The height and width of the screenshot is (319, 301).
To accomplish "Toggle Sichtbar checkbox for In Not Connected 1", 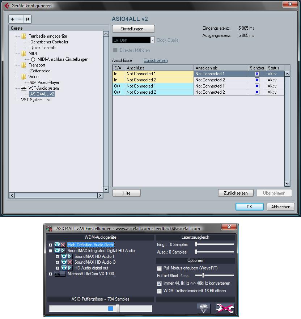I will pyautogui.click(x=257, y=74).
